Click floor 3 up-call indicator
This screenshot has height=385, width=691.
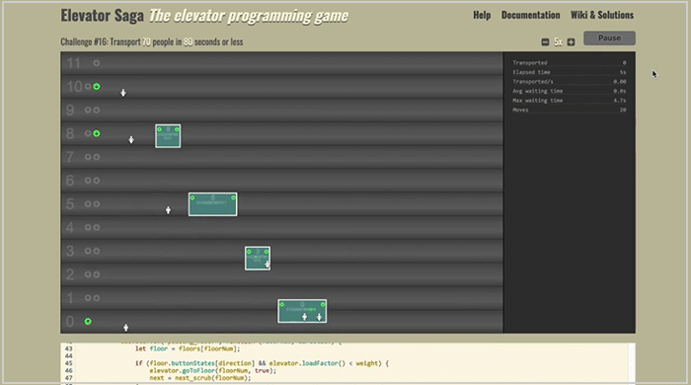pyautogui.click(x=88, y=251)
